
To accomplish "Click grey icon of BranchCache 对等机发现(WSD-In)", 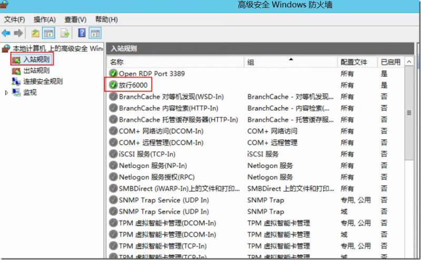I will tap(113, 96).
